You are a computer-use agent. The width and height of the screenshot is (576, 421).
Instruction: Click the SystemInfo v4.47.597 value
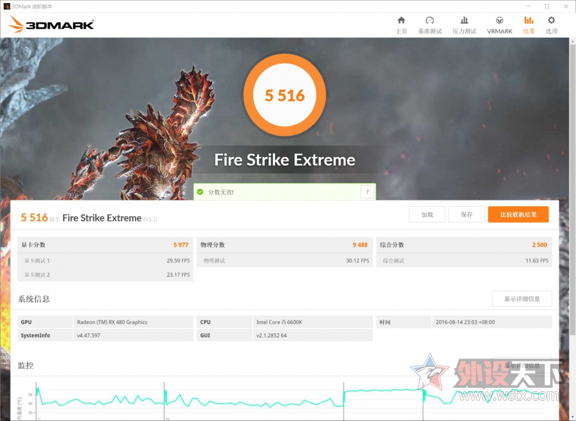88,335
